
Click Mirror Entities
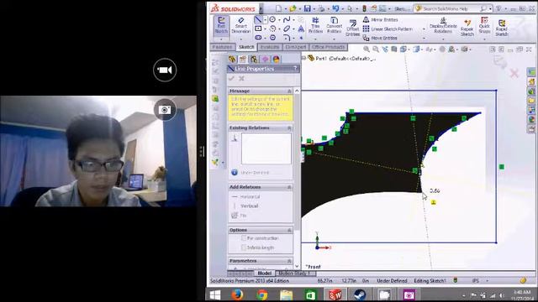(381, 20)
